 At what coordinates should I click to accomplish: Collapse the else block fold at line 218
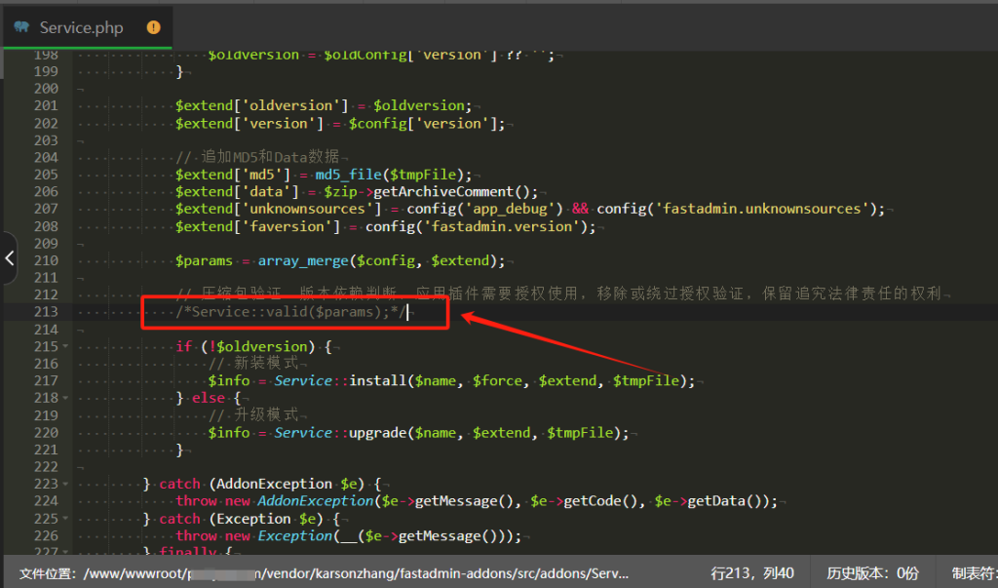(65, 398)
